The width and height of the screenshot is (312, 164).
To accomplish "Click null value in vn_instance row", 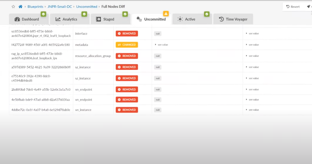I will 158,110.
